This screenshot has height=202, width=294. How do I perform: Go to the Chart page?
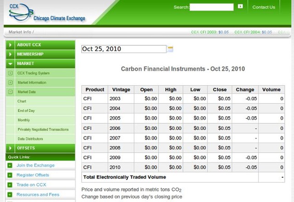point(22,101)
